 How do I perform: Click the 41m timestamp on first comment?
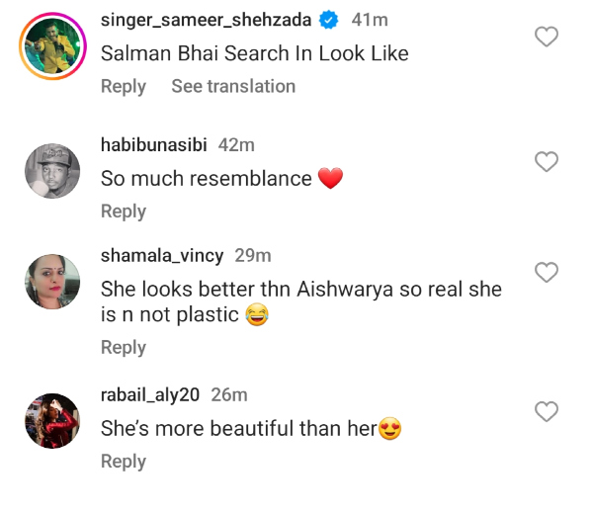tap(369, 20)
